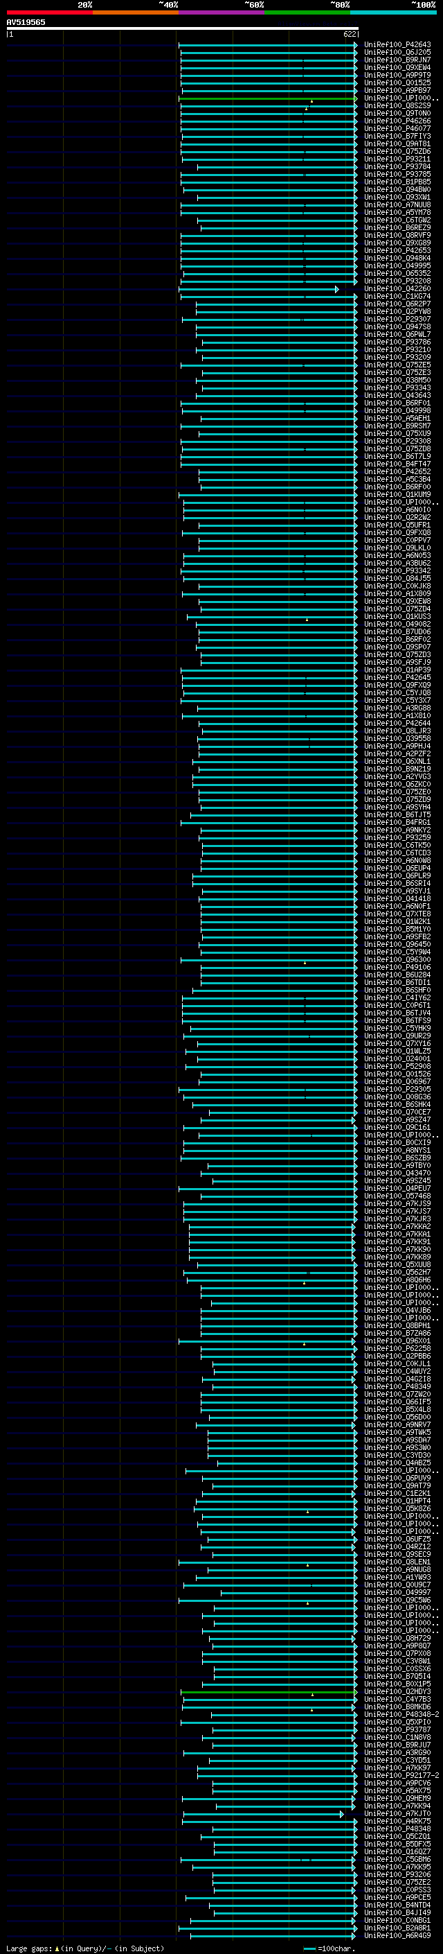Image resolution: width=443 pixels, height=1954 pixels.
Task: Select subject UniRef100_P93211
Action: (397, 159)
